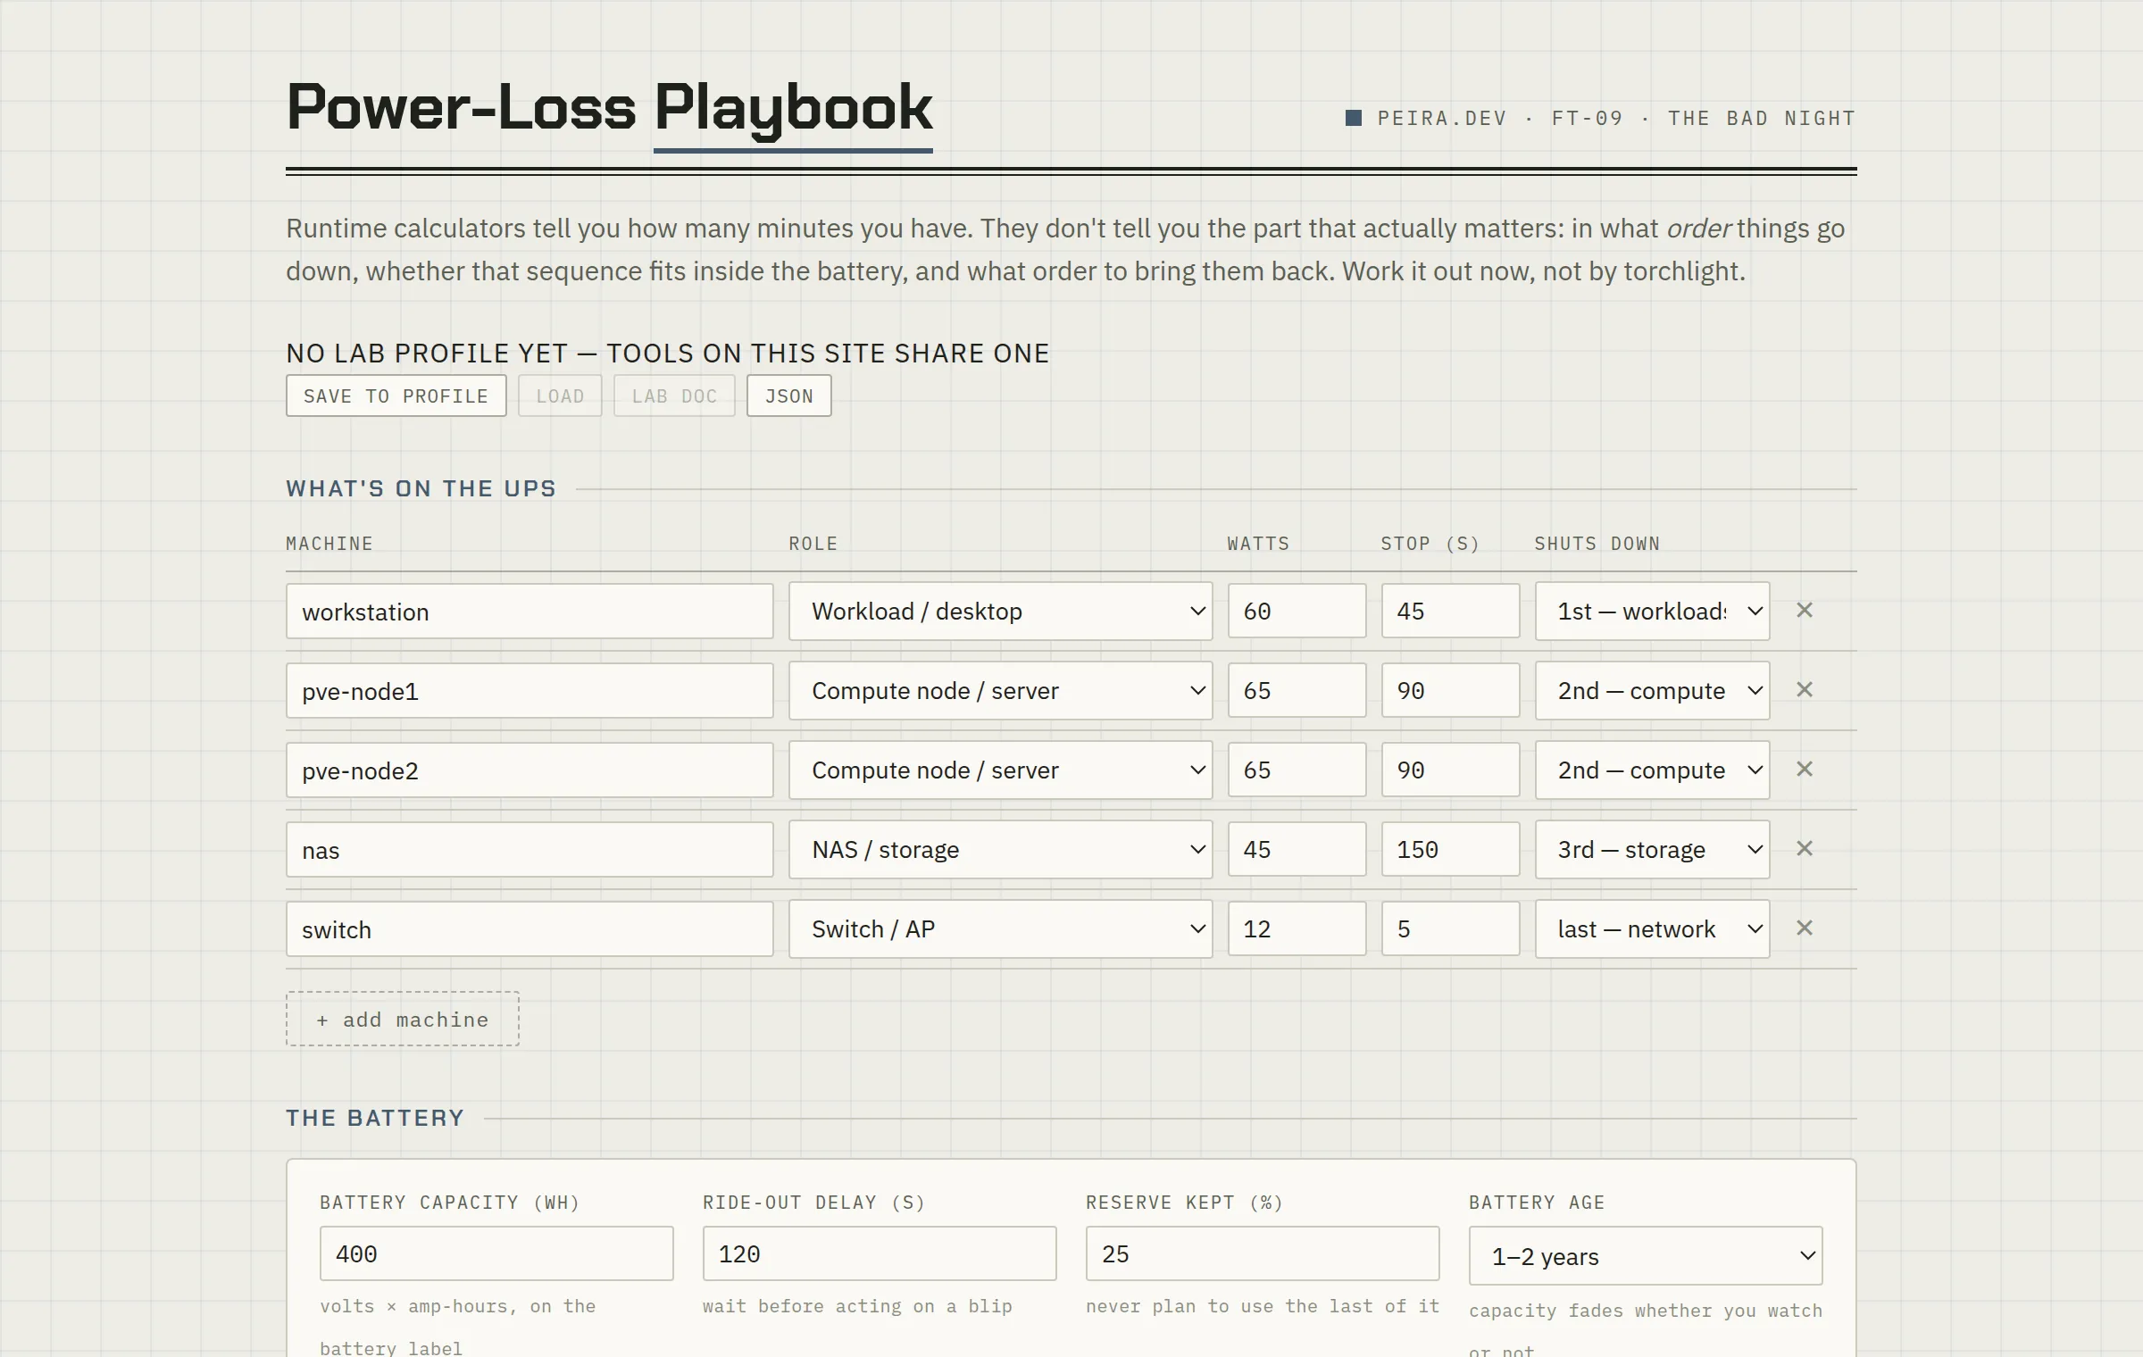Image resolution: width=2143 pixels, height=1357 pixels.
Task: Click the Save to Profile button
Action: 396,395
